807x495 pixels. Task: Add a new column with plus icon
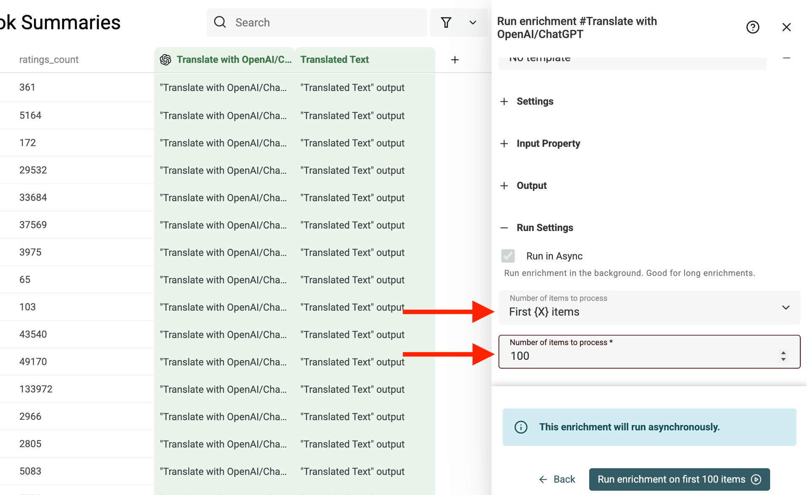pyautogui.click(x=455, y=60)
